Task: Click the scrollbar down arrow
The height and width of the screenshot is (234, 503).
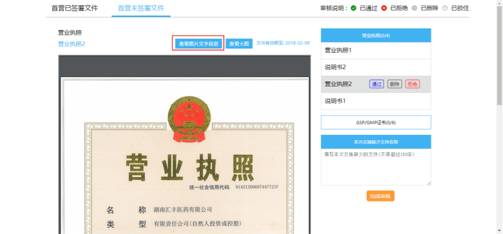Action: (500, 231)
